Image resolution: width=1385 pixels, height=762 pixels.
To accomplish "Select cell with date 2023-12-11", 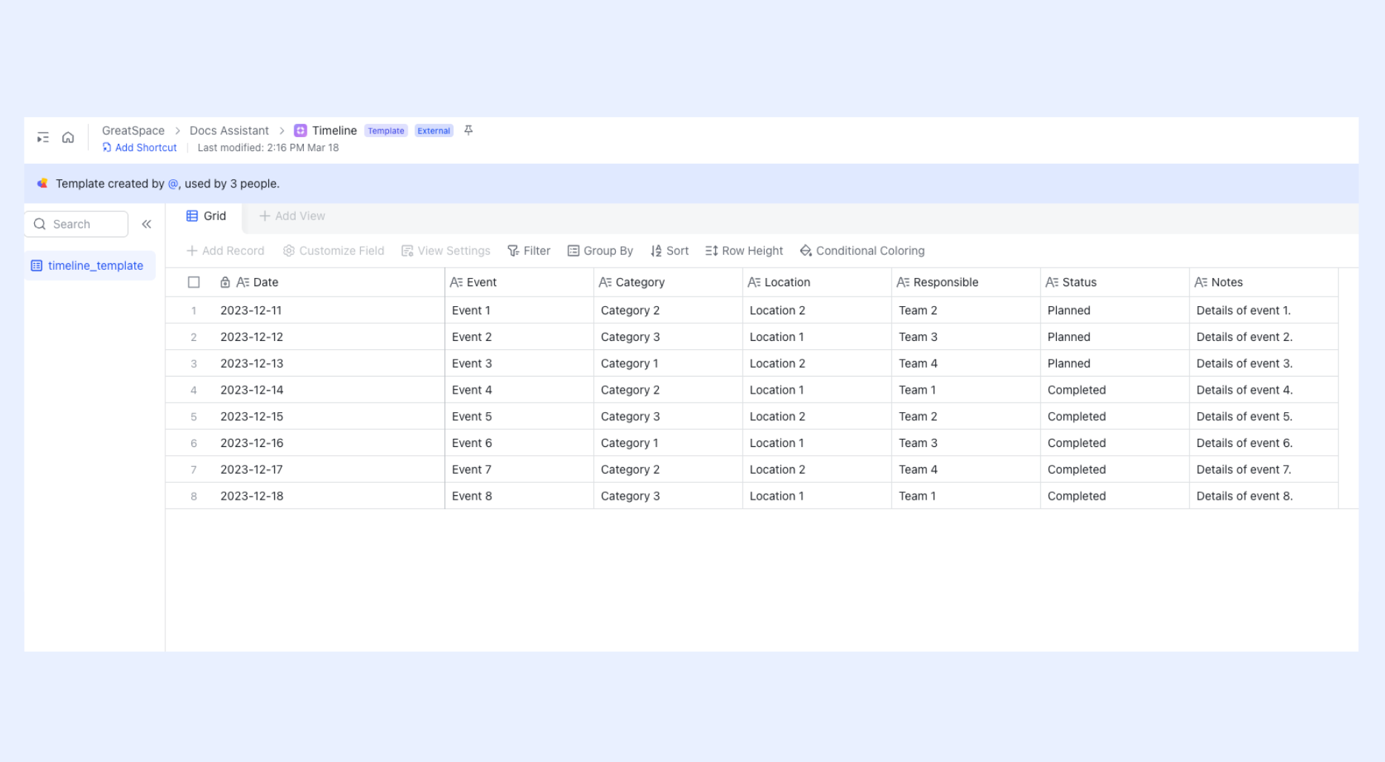I will click(x=328, y=311).
